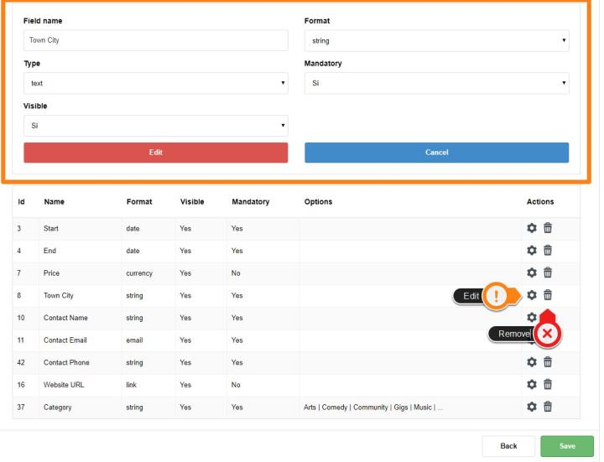This screenshot has height=462, width=604.
Task: Delete Website URL row with trash icon
Action: (547, 384)
